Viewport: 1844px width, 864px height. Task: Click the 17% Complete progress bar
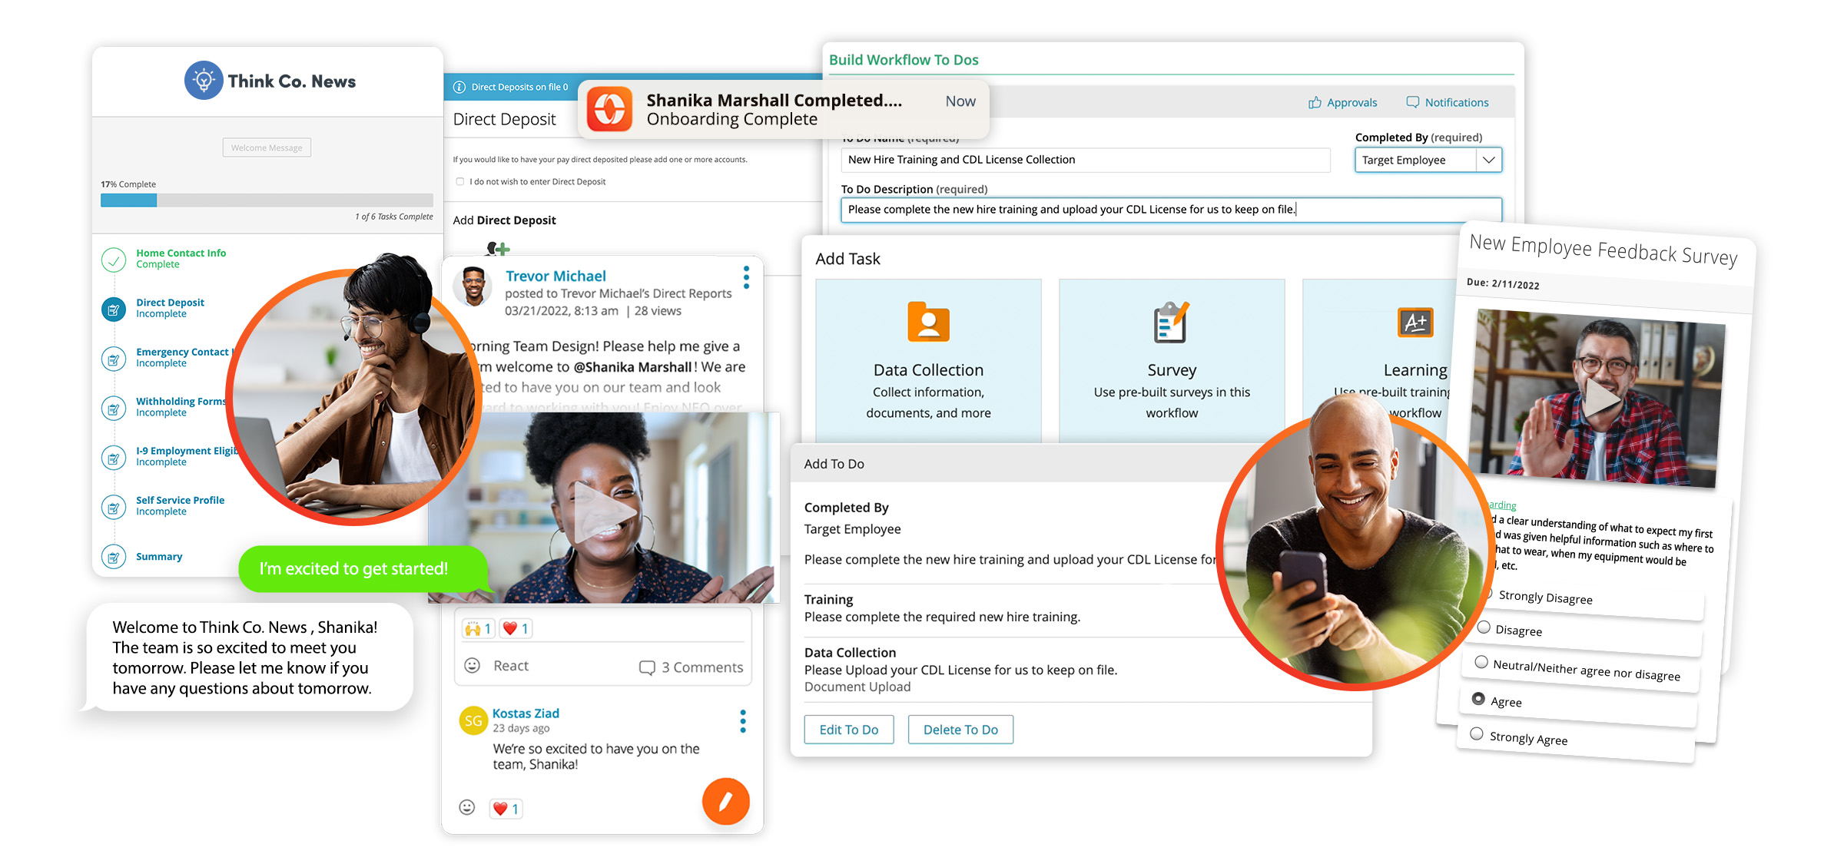point(267,200)
